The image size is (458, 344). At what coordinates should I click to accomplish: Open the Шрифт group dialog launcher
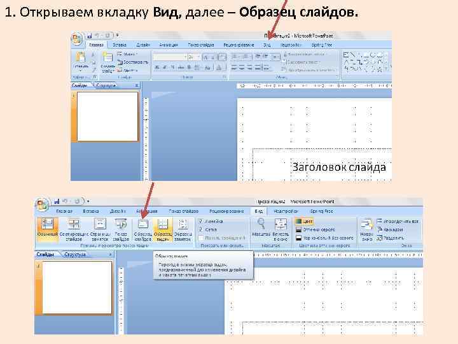[225, 77]
